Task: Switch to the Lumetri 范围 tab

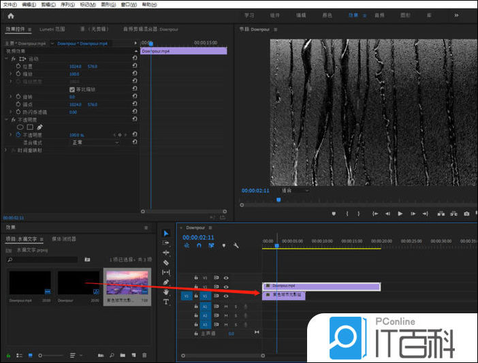Action: (52, 29)
